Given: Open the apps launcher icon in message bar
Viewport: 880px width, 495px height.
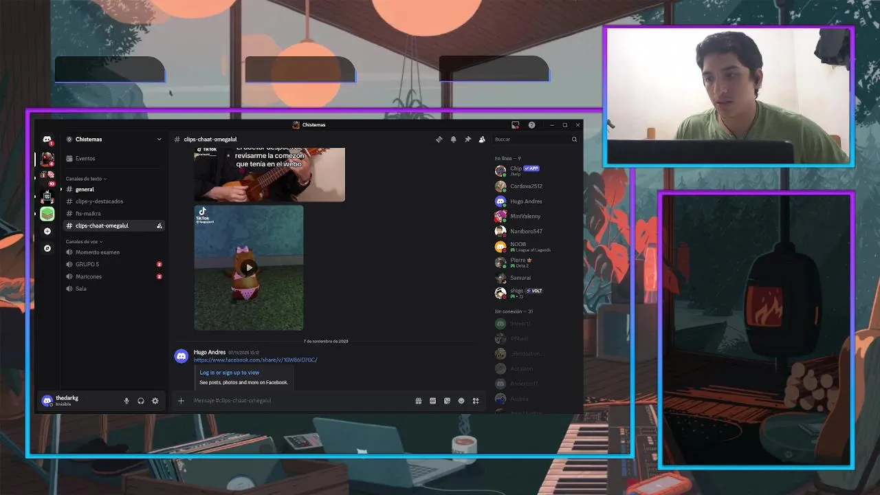Looking at the screenshot, I should tap(475, 401).
